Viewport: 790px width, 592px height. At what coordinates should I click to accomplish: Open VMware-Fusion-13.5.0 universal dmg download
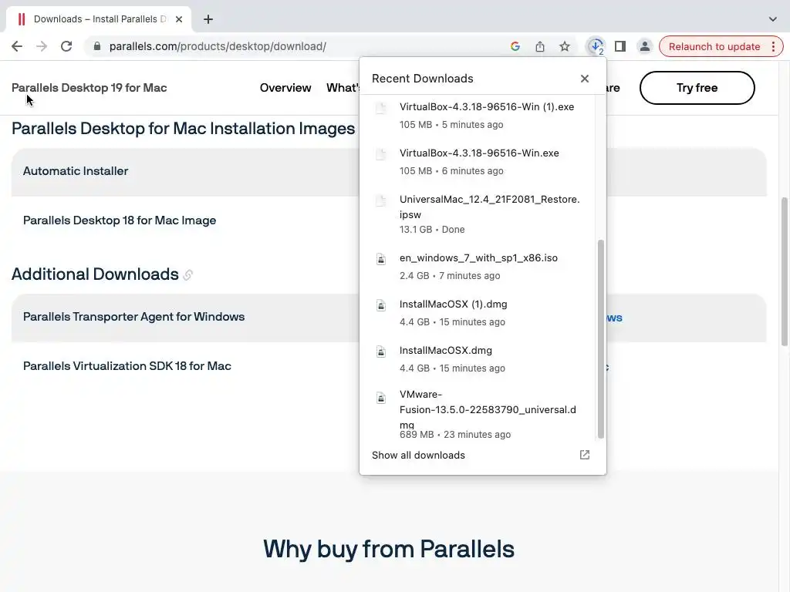(478, 414)
